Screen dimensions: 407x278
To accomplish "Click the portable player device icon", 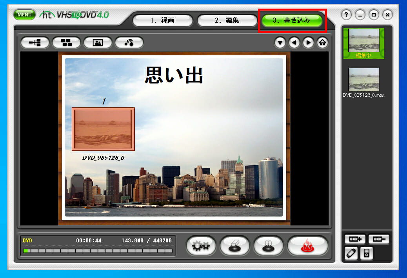I will (x=367, y=253).
